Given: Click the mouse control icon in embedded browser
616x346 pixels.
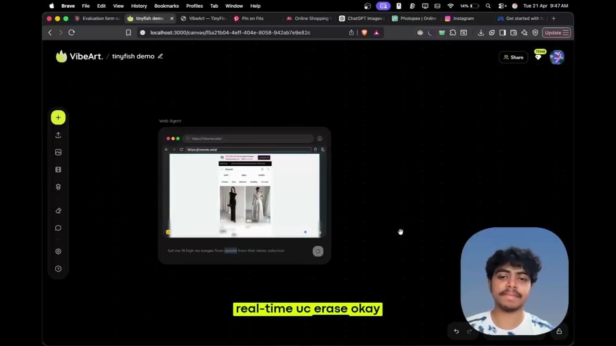Looking at the screenshot, I should (316, 149).
